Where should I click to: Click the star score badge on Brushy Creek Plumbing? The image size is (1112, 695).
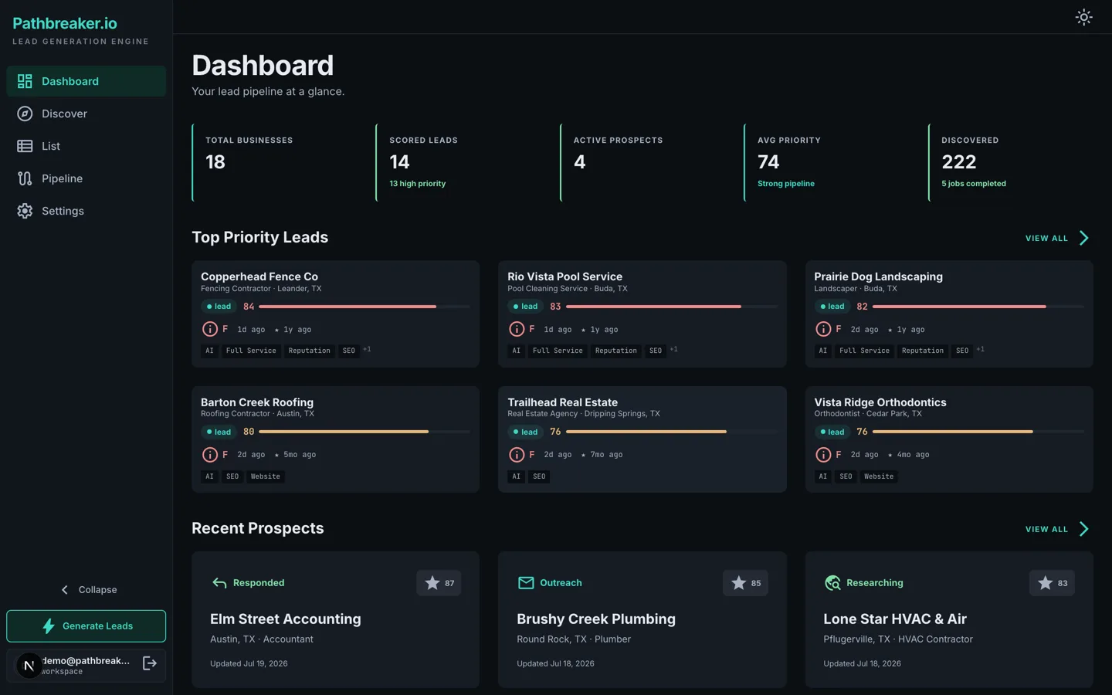745,583
